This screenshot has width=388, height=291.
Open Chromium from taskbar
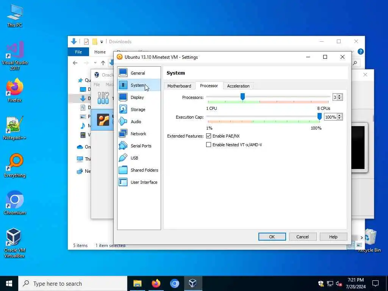174,283
